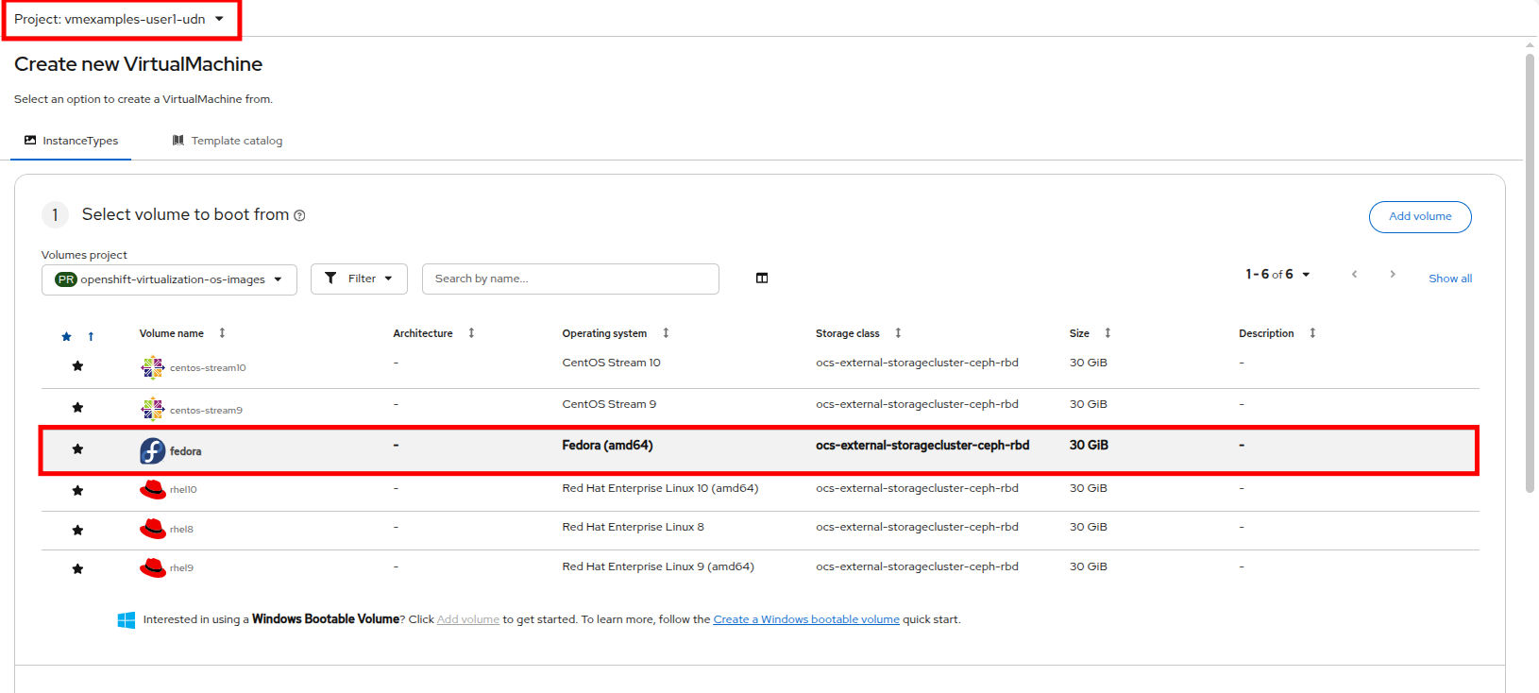
Task: Focus the Search by name field
Action: pyautogui.click(x=570, y=279)
